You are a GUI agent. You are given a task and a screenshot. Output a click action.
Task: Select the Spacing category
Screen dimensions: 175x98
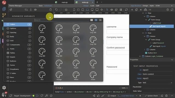tap(18, 33)
